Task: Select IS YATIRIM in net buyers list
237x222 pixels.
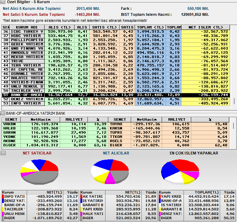Action: click(x=119, y=201)
